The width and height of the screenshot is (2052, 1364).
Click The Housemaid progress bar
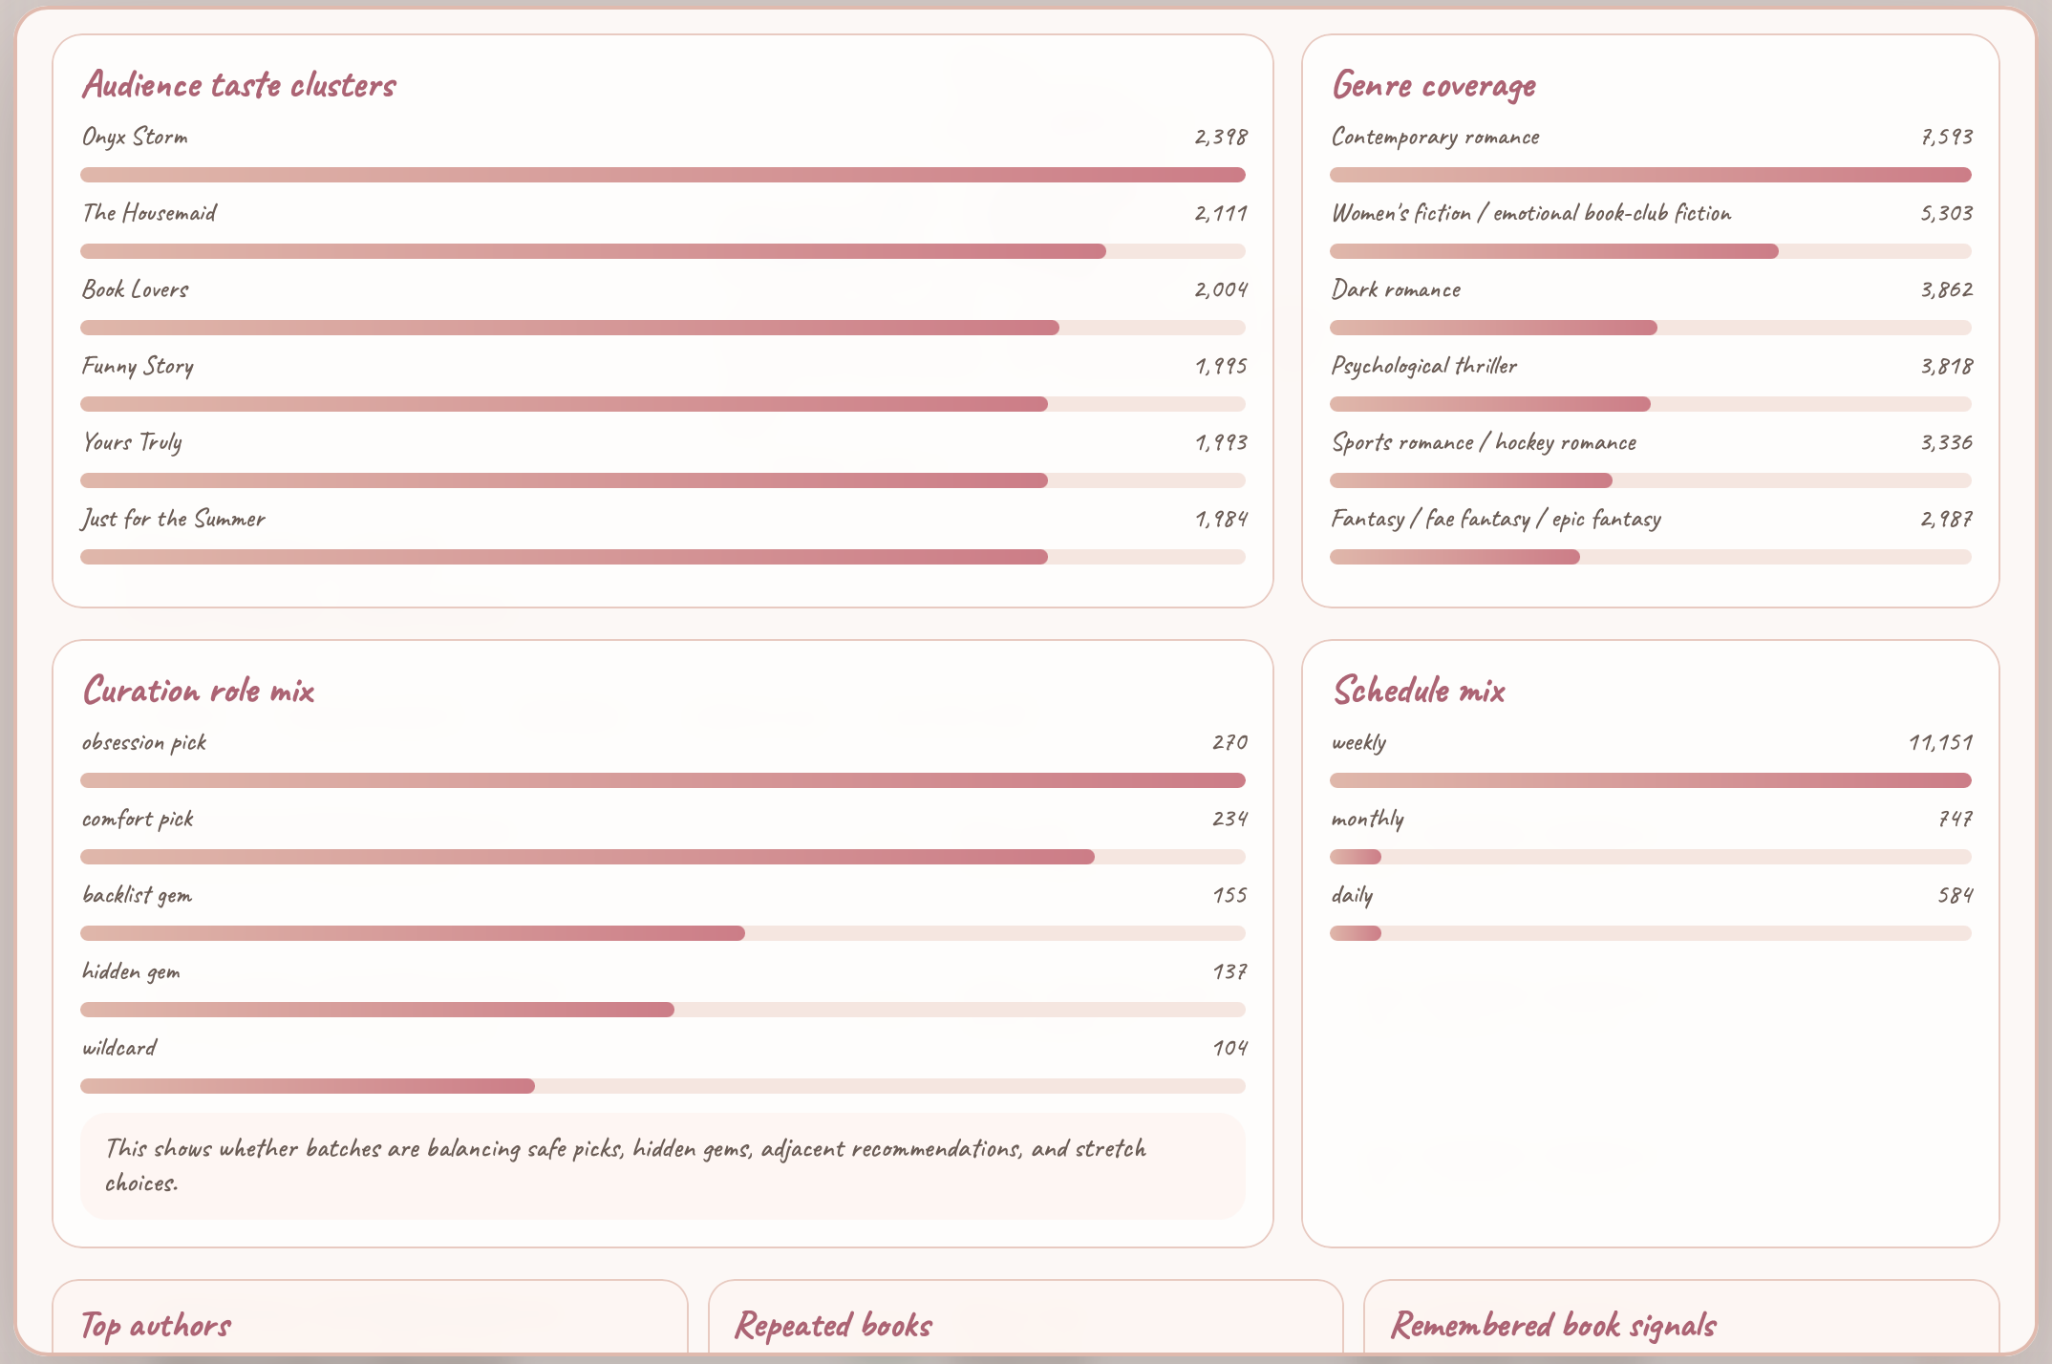pyautogui.click(x=663, y=251)
